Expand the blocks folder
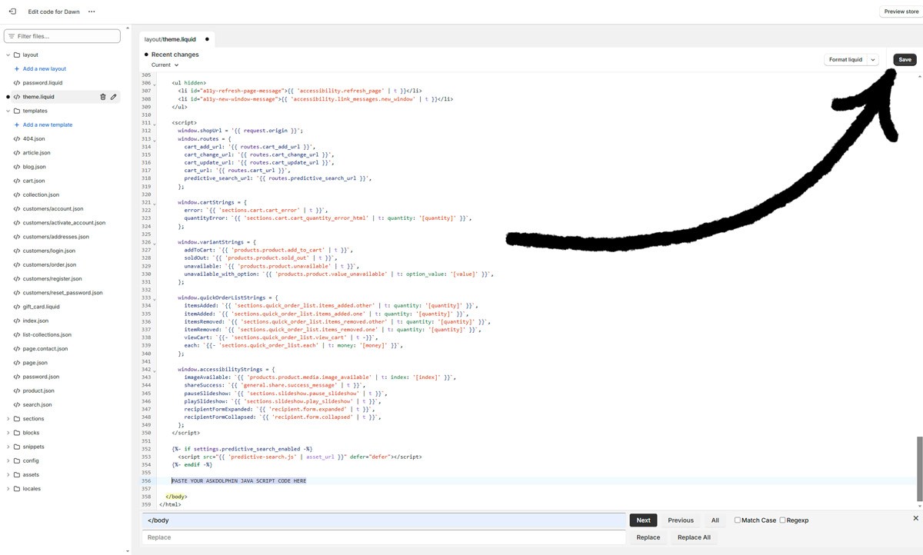Viewport: 923px width, 555px height. (x=8, y=433)
